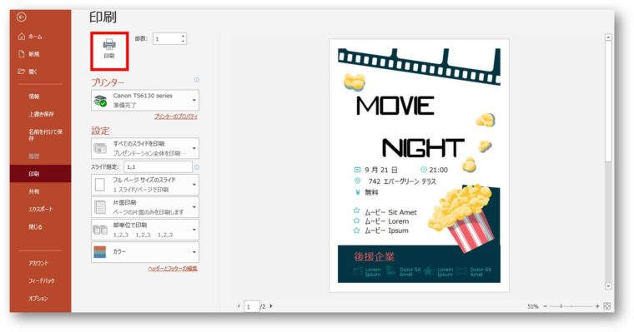The image size is (634, 332).
Task: Click the Print (印刷) printer button
Action: (x=109, y=51)
